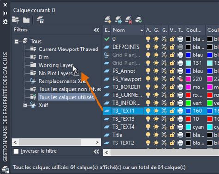
Task: Turn off the TB_TEXT1 layer lightbulb
Action: [148, 111]
